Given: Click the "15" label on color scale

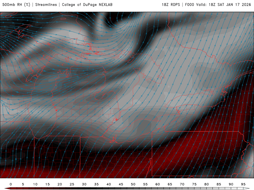Looking at the screenshot, I should [x=47, y=184].
